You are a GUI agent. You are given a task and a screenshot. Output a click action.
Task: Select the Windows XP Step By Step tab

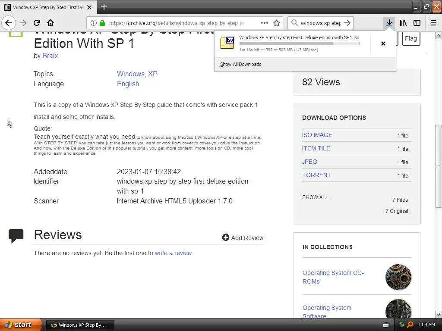click(48, 7)
